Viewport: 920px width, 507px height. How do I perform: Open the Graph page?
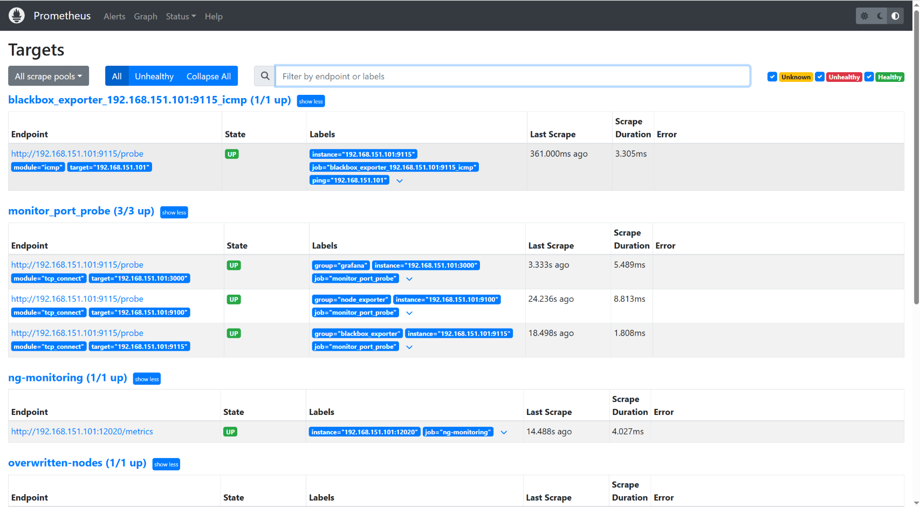click(146, 16)
